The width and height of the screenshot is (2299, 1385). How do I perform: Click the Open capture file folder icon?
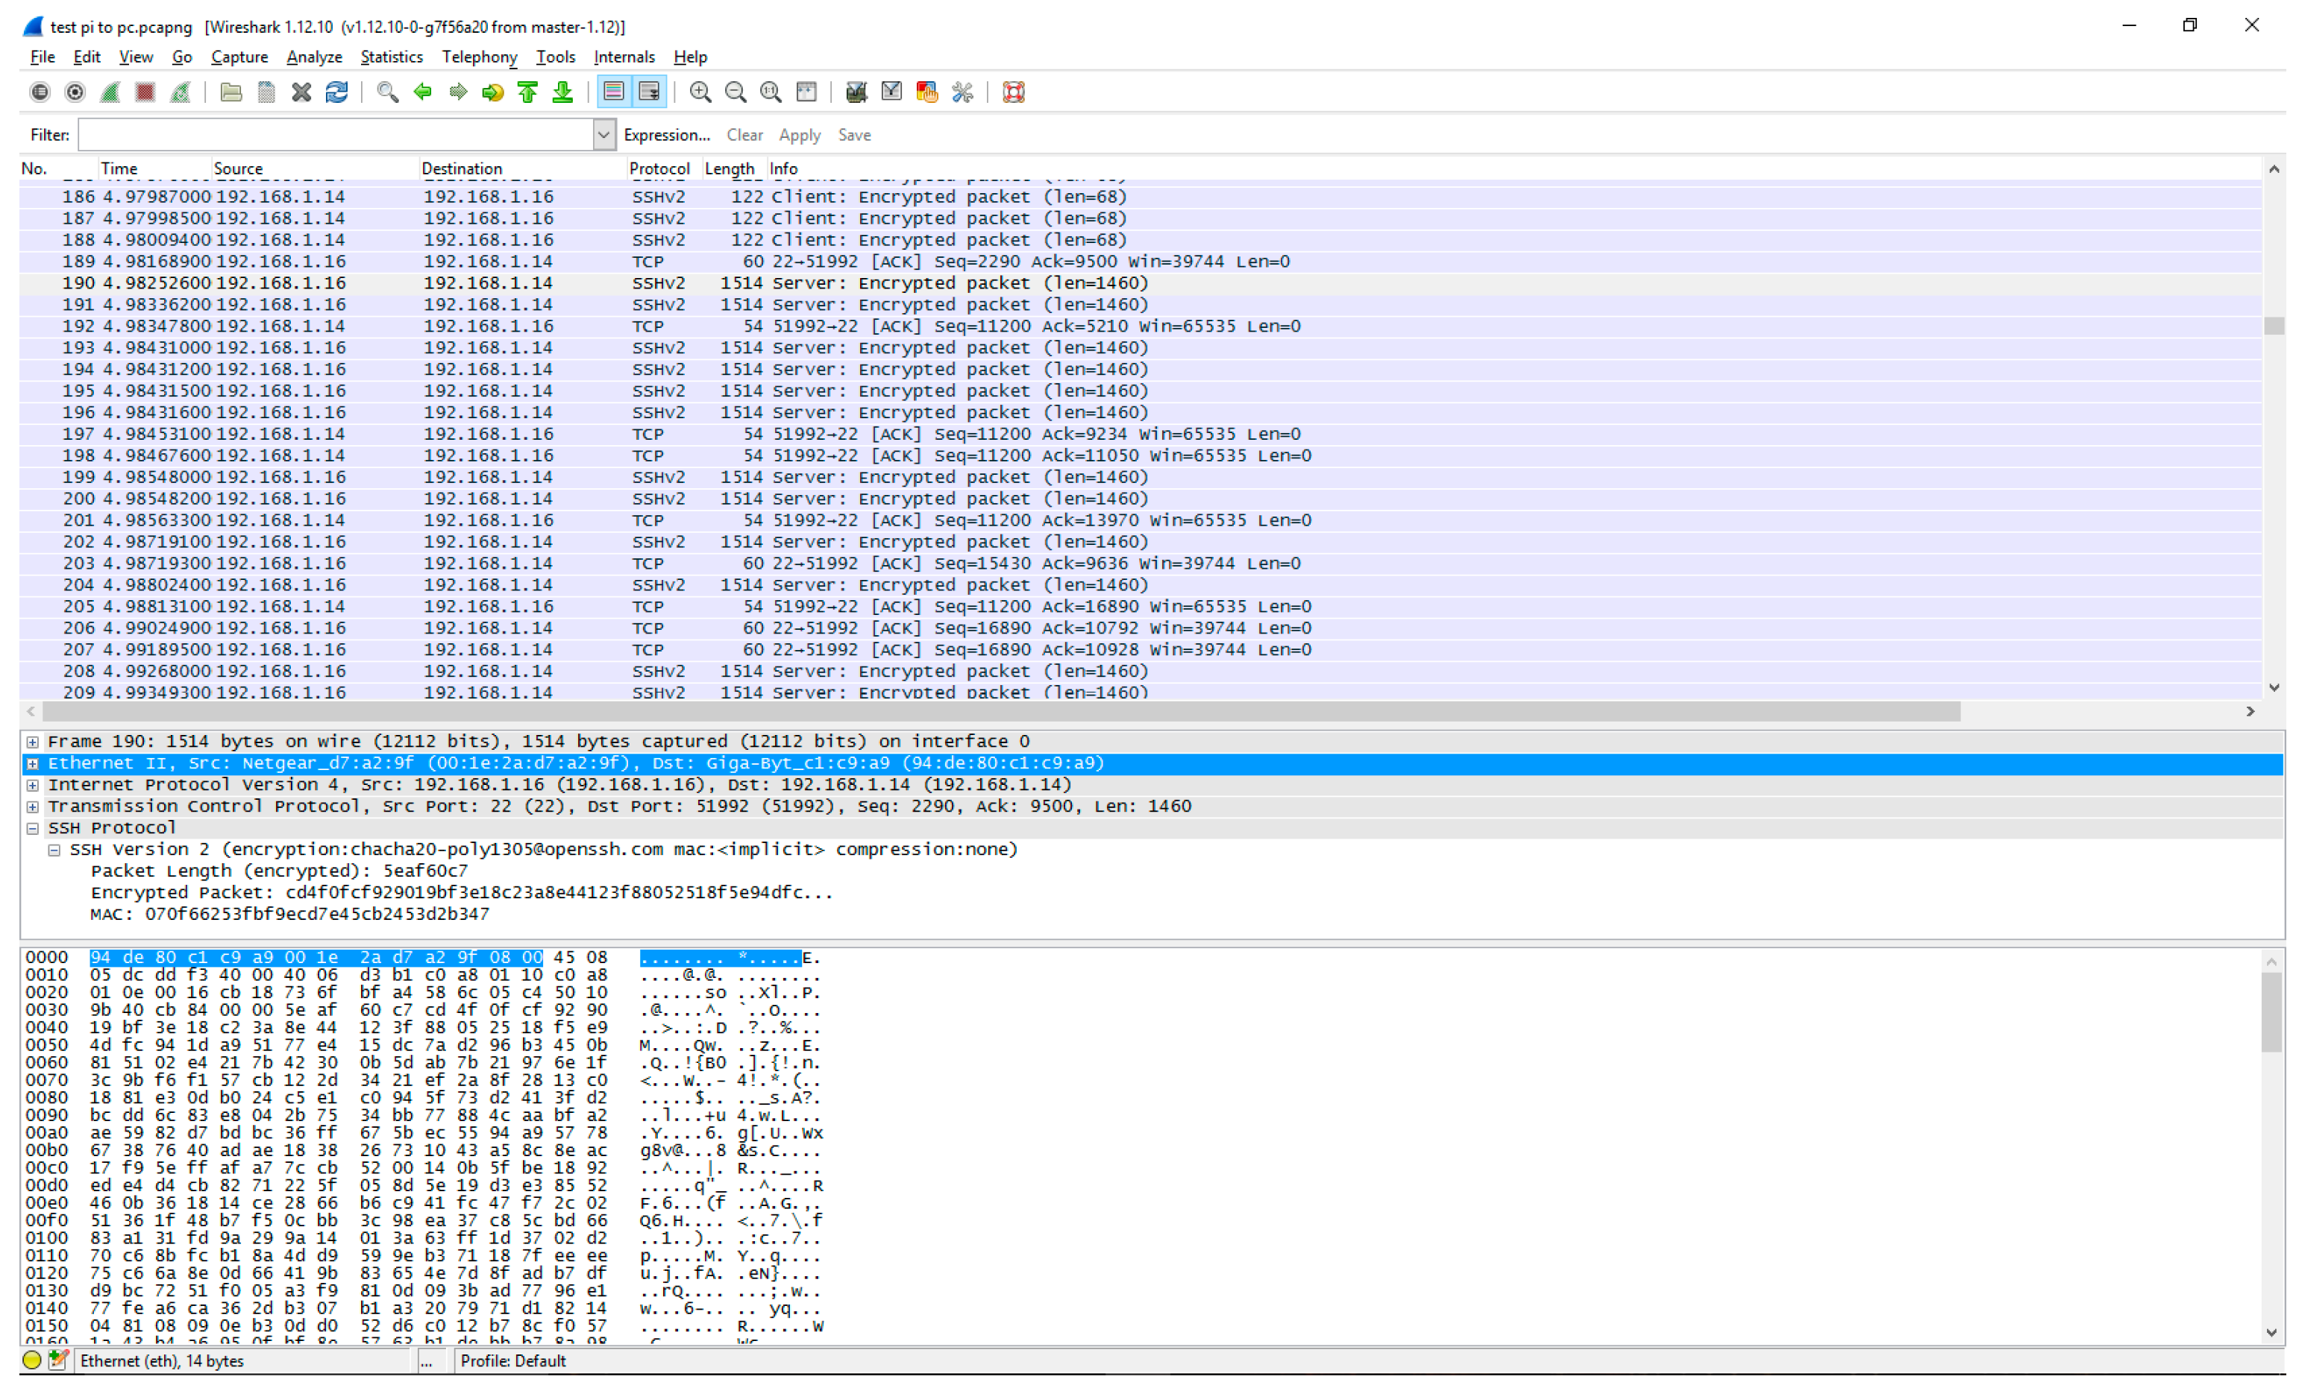coord(230,92)
